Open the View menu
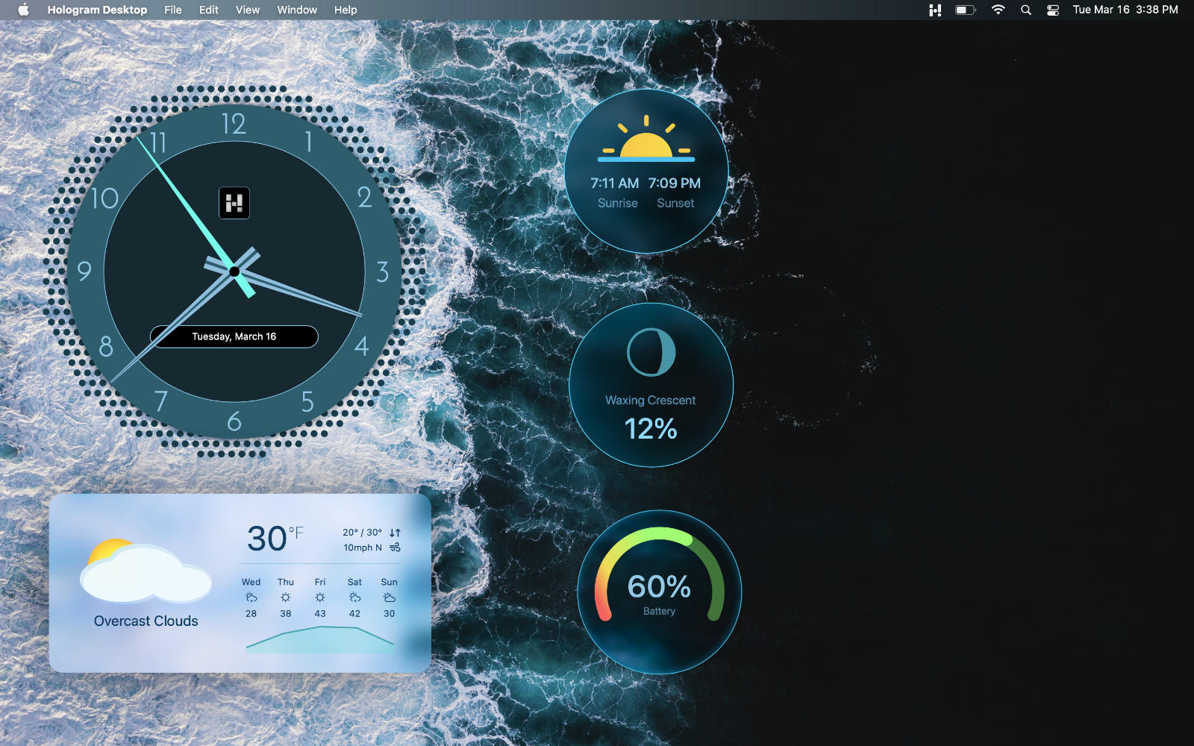The width and height of the screenshot is (1194, 746). tap(248, 10)
